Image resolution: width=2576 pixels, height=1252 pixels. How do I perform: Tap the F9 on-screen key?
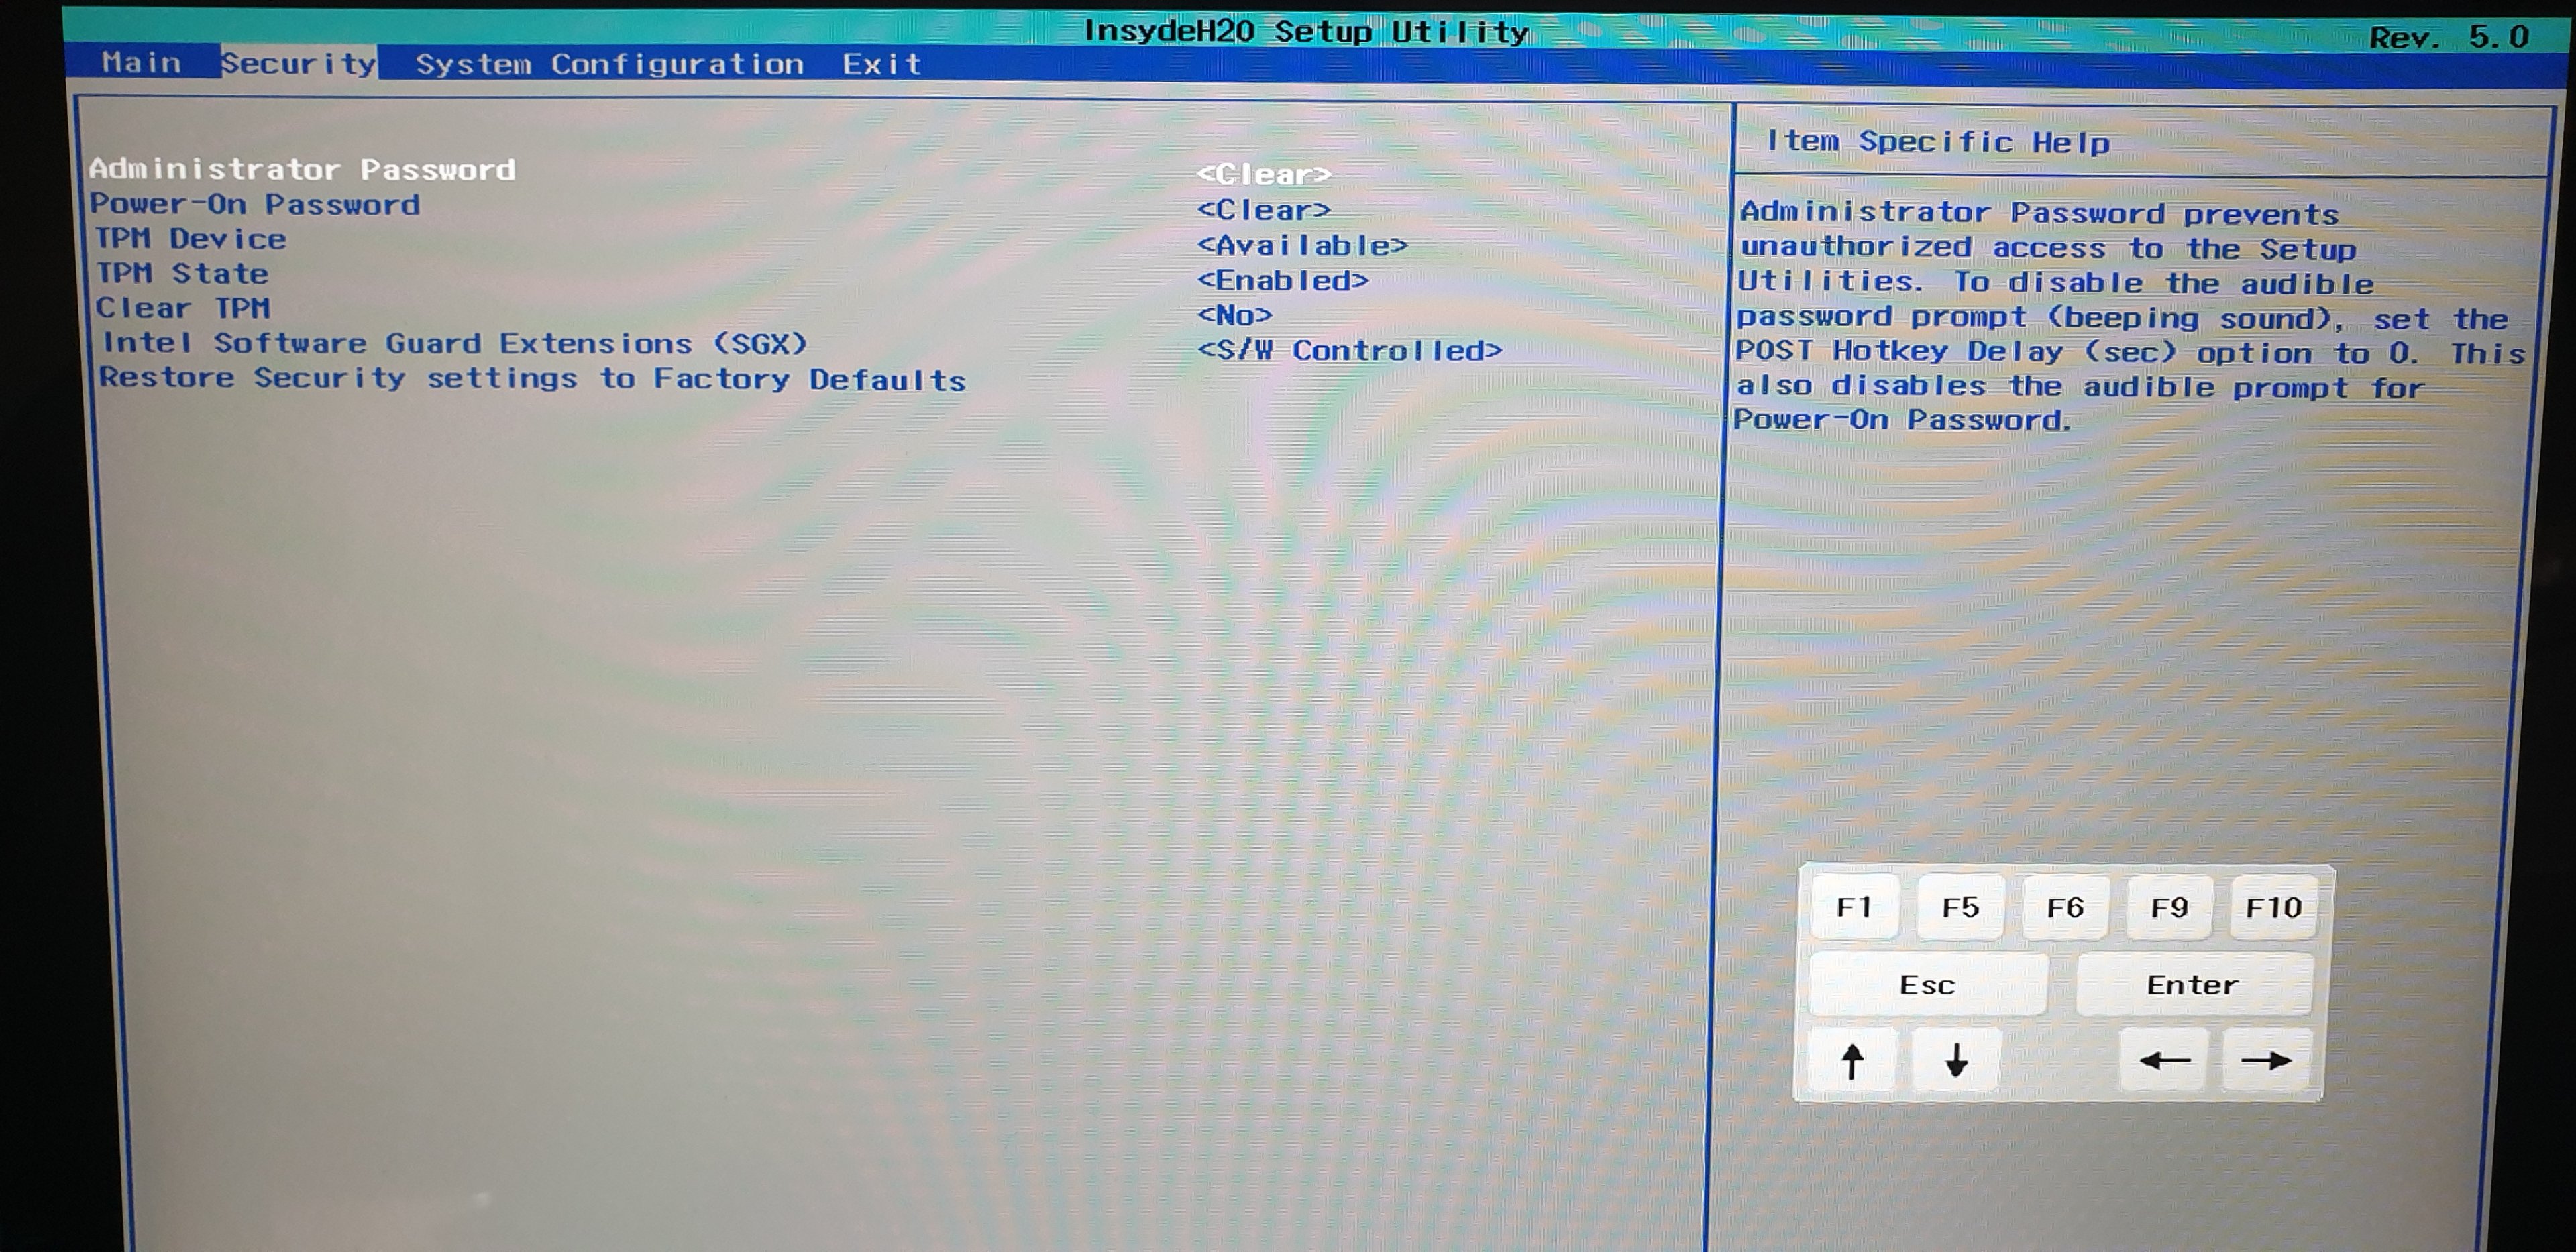point(2169,907)
